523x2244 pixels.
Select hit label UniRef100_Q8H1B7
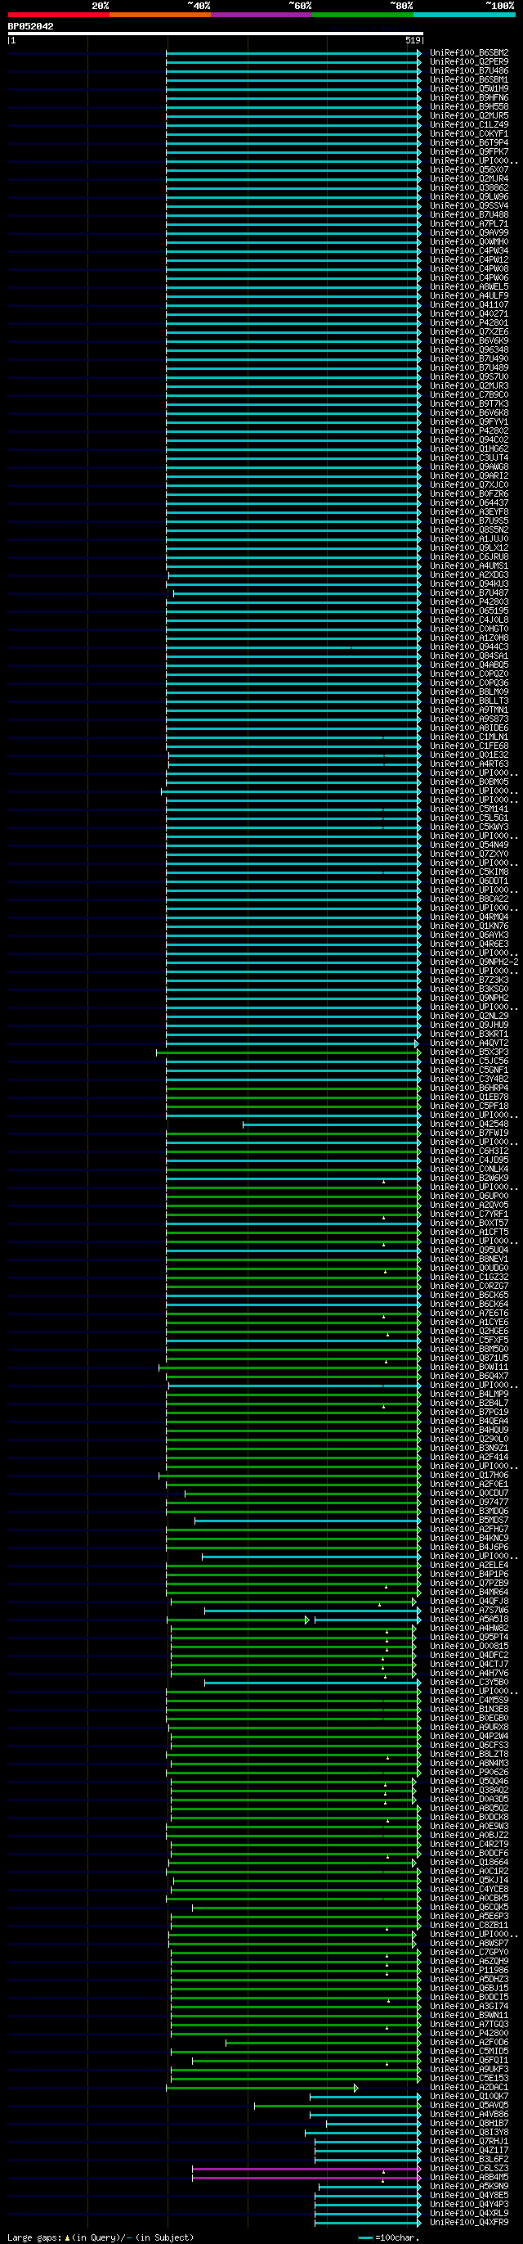pyautogui.click(x=469, y=2124)
